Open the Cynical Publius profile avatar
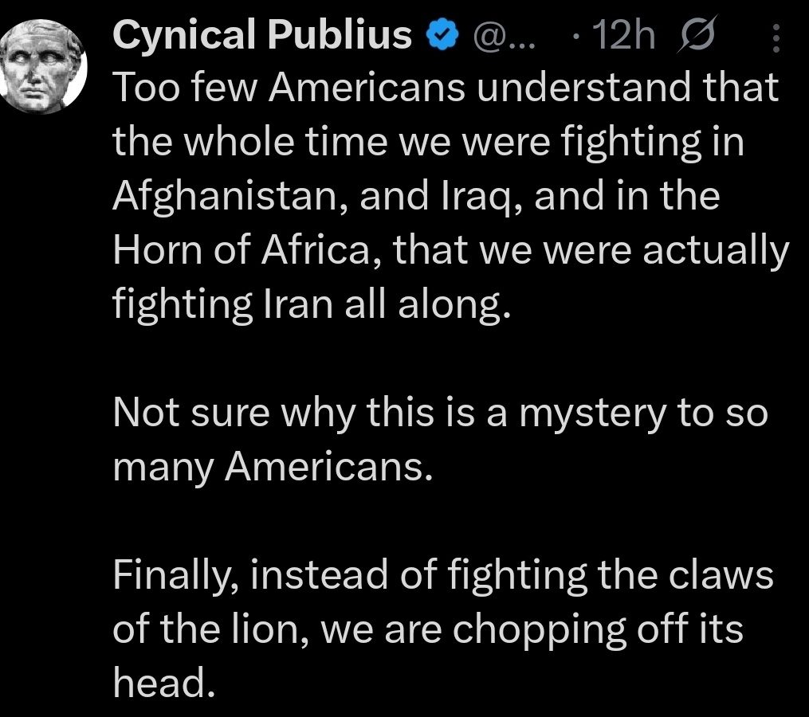 tap(42, 66)
